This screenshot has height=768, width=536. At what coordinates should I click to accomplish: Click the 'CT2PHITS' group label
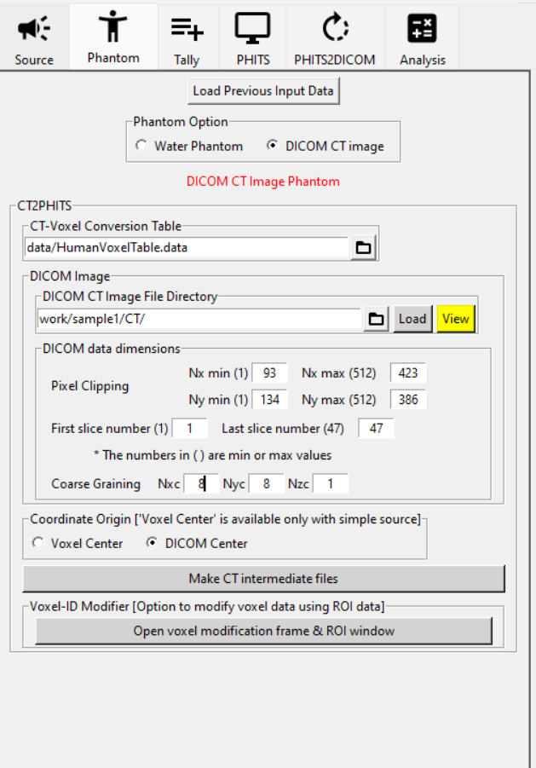coord(44,205)
